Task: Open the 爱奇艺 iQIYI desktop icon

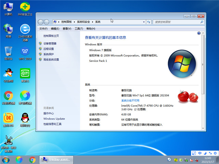Action: [x=25, y=75]
